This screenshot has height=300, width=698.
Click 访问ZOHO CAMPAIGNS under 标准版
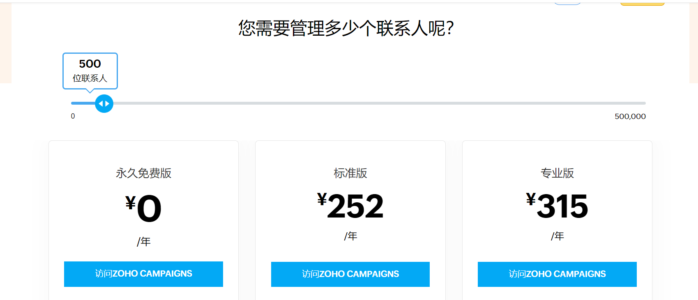[350, 274]
